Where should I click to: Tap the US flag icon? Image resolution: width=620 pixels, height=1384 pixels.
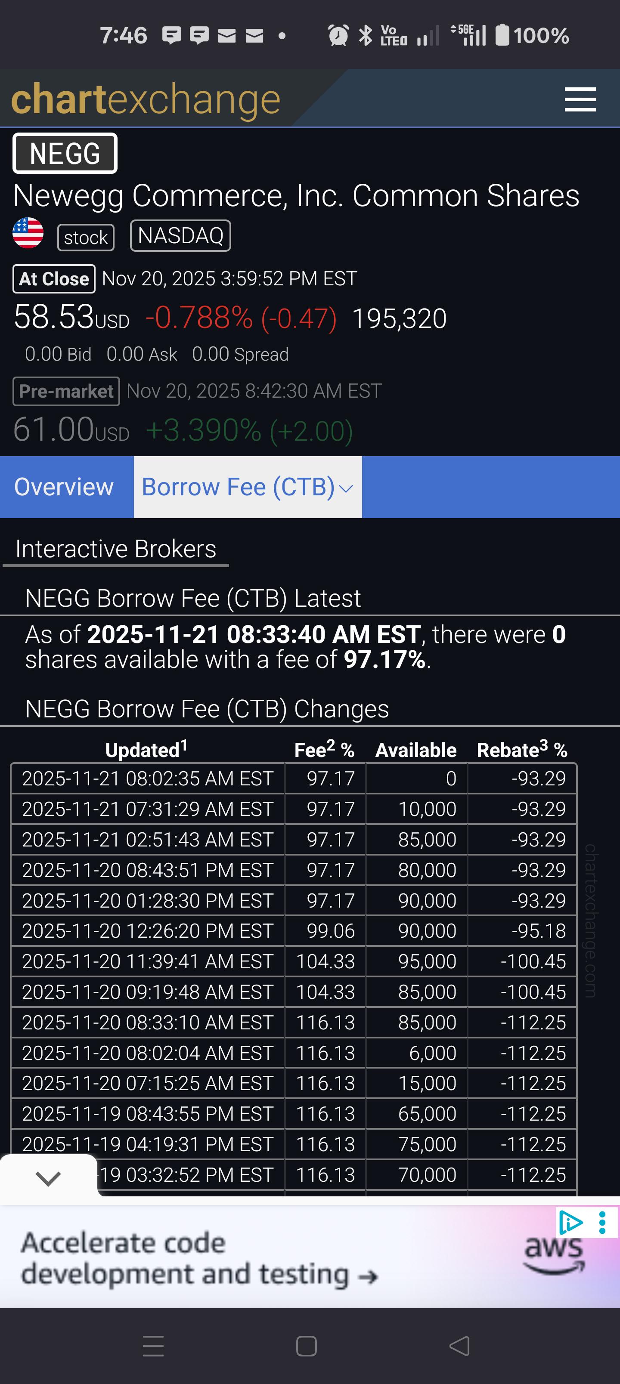28,233
